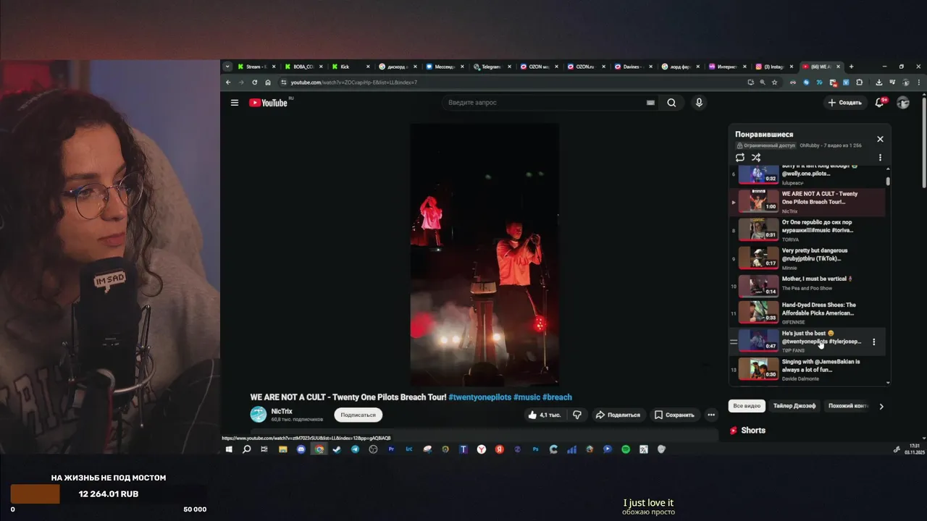Viewport: 927px width, 521px height.
Task: Play Mother, I must be vertical video
Action: tap(808, 286)
